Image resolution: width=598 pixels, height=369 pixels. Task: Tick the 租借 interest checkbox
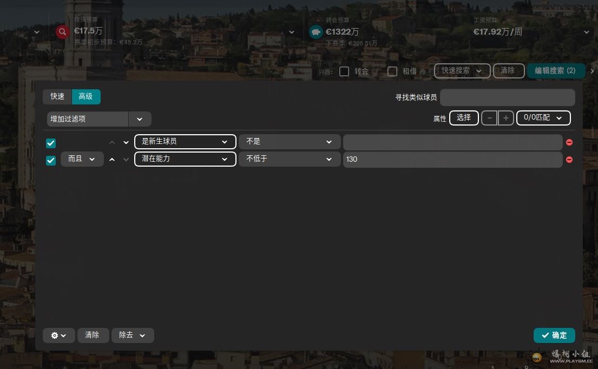click(392, 71)
